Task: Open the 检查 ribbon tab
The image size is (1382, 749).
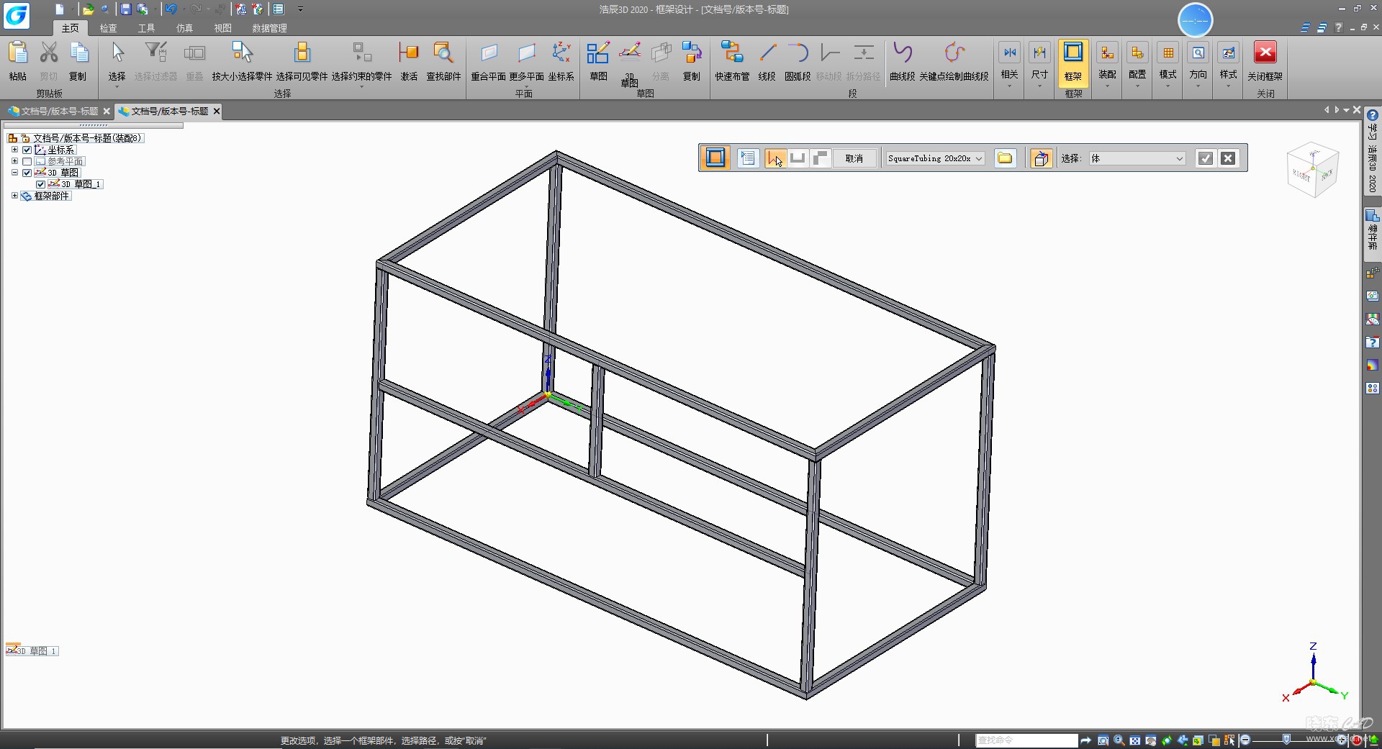Action: pos(108,28)
